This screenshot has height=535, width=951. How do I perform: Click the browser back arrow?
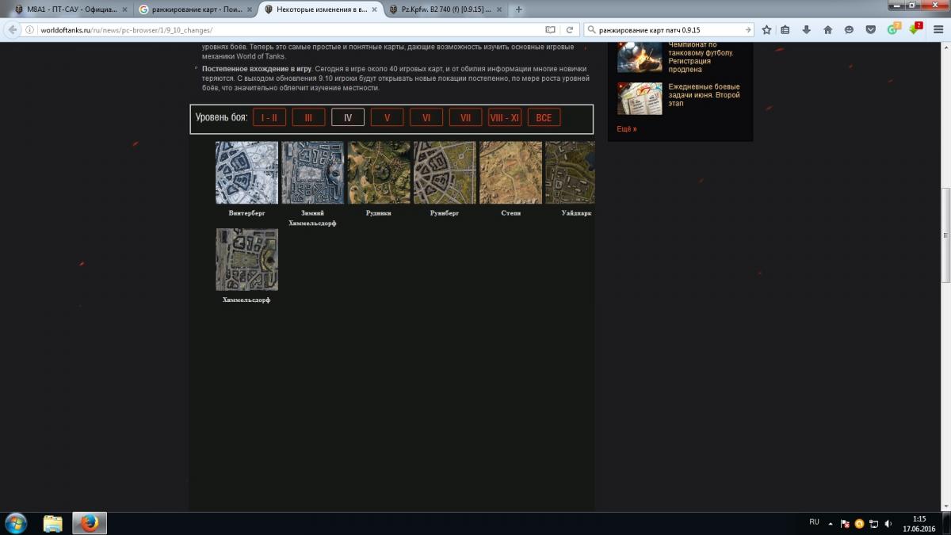[13, 30]
